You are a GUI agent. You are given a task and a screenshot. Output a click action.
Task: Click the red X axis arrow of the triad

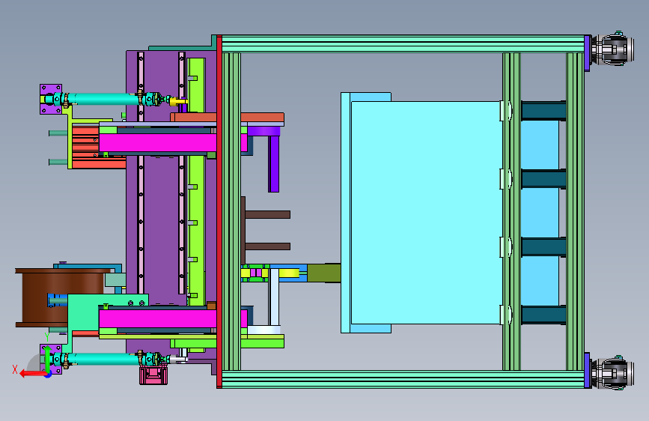tap(32, 374)
